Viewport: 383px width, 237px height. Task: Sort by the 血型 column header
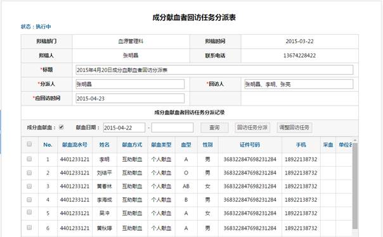186,145
